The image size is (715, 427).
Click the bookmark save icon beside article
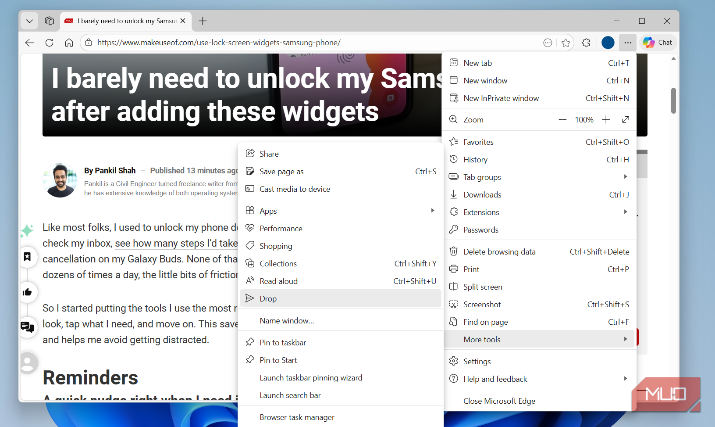(x=27, y=257)
